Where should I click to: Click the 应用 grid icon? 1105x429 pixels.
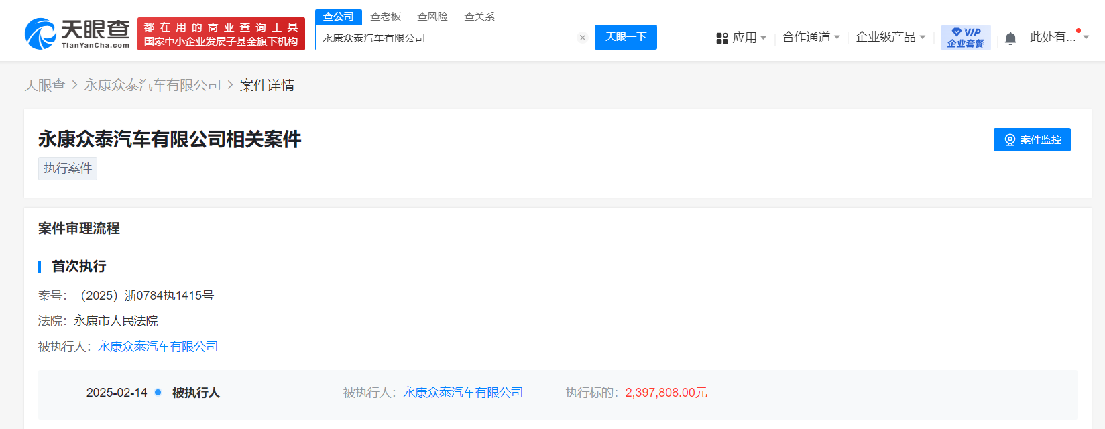click(x=722, y=38)
